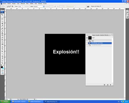Click create new snapshot icon in History panel
The image size is (129, 103).
point(107,85)
